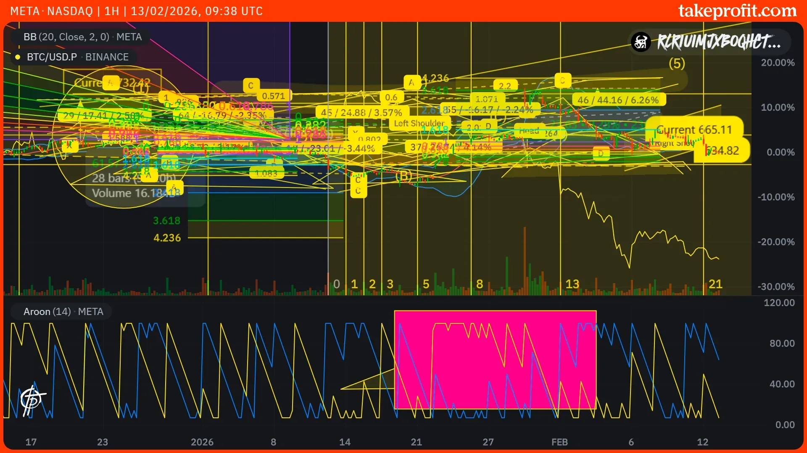Click the 0.571 ratio label
This screenshot has height=453, width=807.
coord(273,96)
